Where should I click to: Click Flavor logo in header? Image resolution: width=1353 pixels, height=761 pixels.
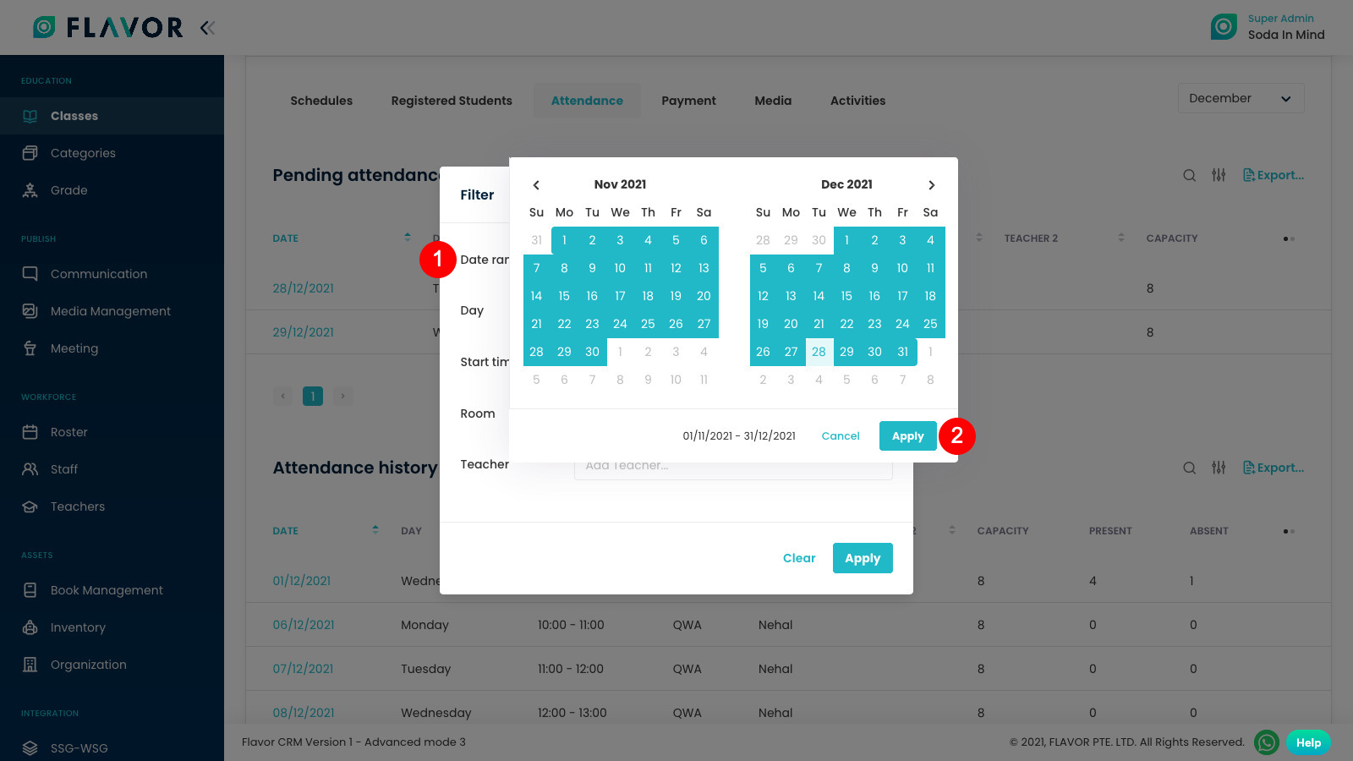[x=107, y=28]
